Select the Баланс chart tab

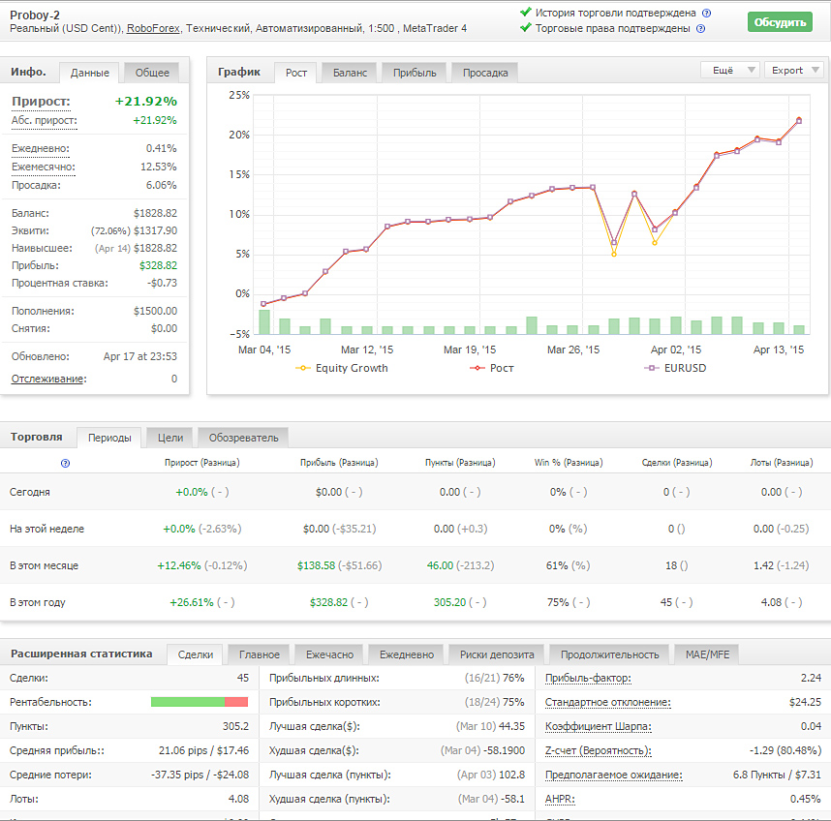point(350,73)
